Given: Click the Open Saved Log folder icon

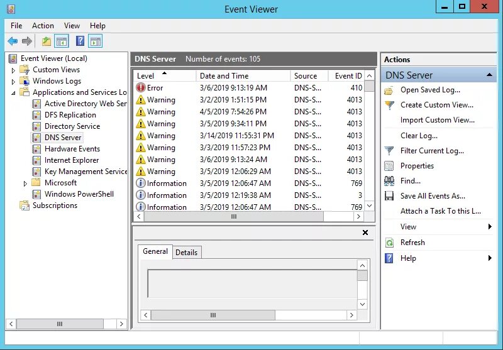Looking at the screenshot, I should [389, 90].
